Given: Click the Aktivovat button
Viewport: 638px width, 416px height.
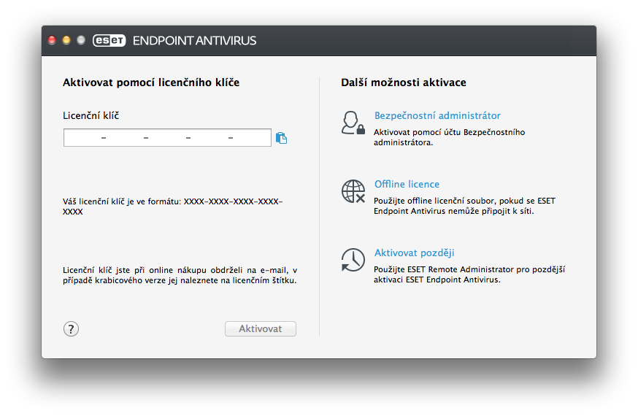Looking at the screenshot, I should coord(261,328).
